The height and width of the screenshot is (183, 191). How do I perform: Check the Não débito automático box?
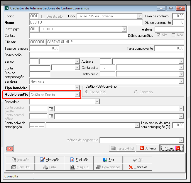pos(173,35)
